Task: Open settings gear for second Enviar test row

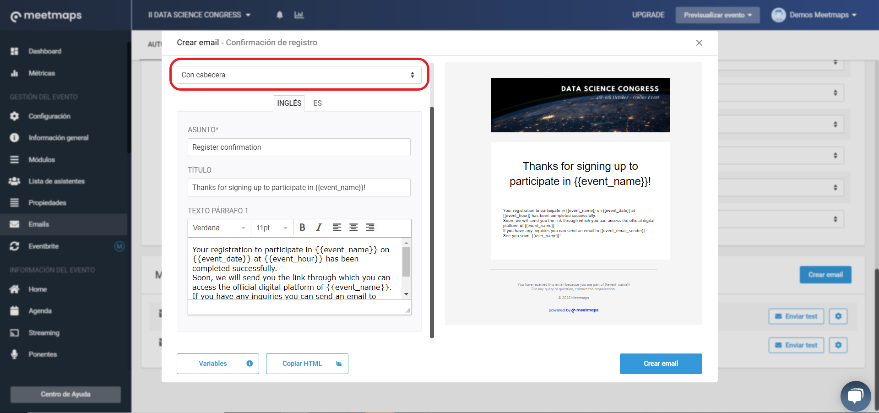Action: tap(838, 345)
